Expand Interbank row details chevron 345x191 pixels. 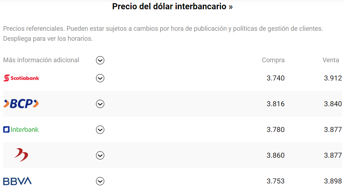click(100, 129)
